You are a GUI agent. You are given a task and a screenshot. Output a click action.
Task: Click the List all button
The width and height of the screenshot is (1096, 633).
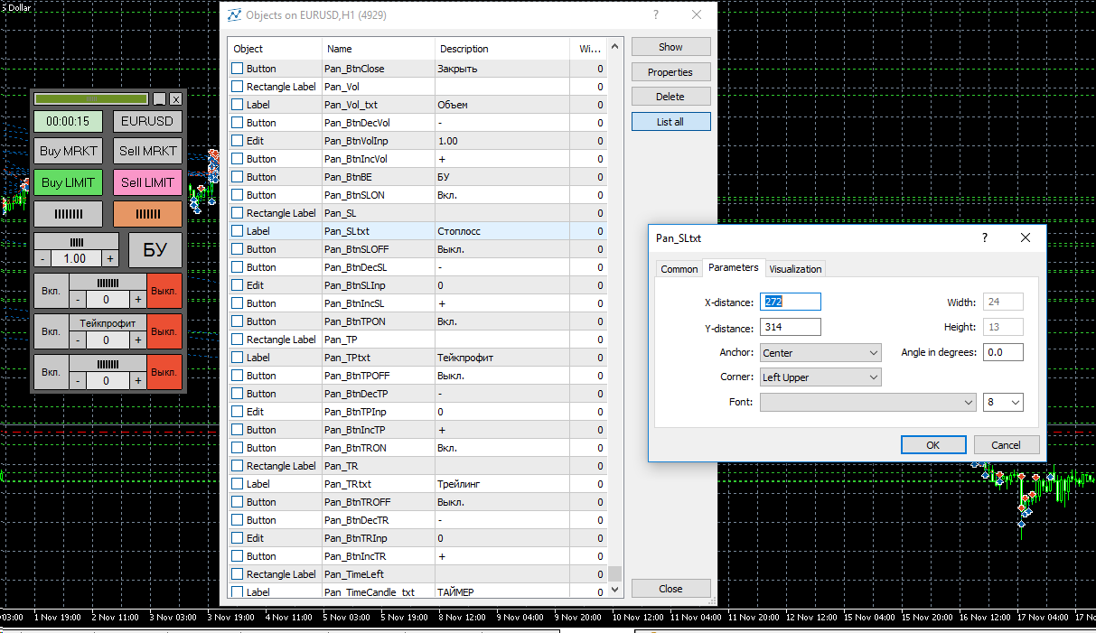(x=670, y=122)
